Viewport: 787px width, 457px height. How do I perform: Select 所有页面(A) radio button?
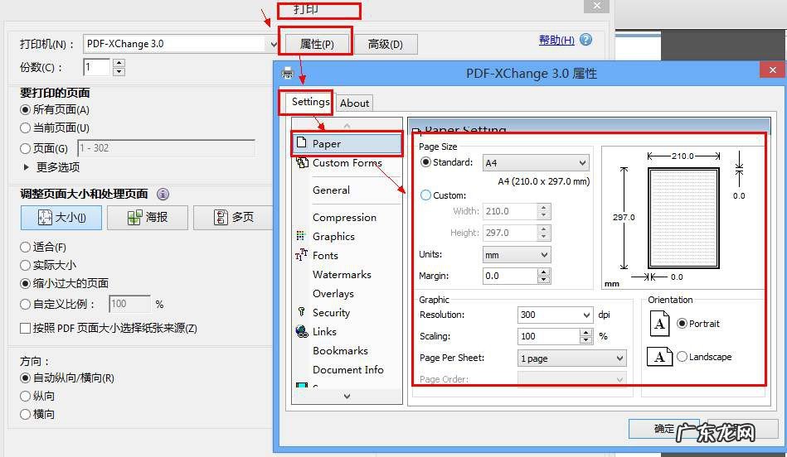[25, 109]
